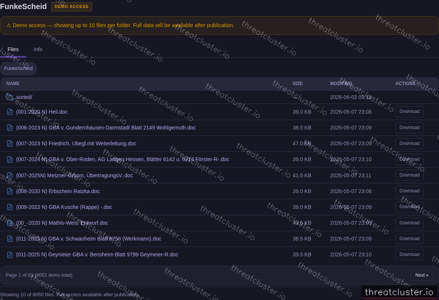Open the Info tab
This screenshot has height=300, width=439.
pyautogui.click(x=38, y=49)
